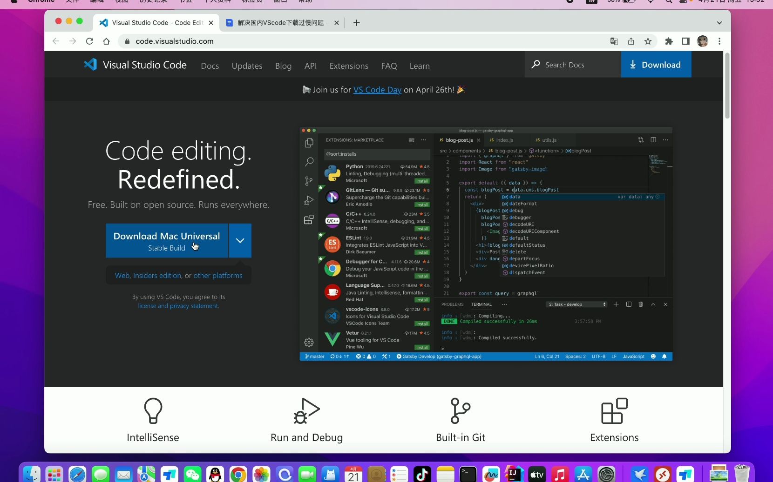773x482 pixels.
Task: Open the license and privacy statement link
Action: 178,306
